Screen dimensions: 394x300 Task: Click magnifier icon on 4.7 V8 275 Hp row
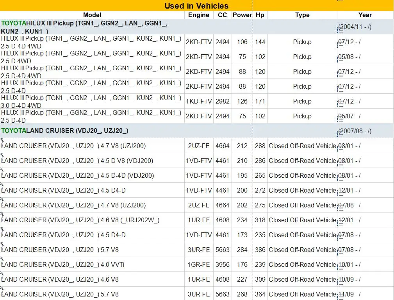pos(2,199)
